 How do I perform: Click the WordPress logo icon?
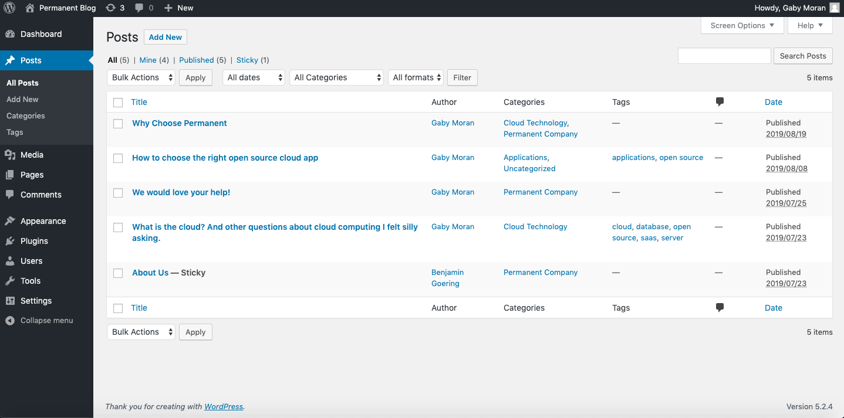coord(9,8)
